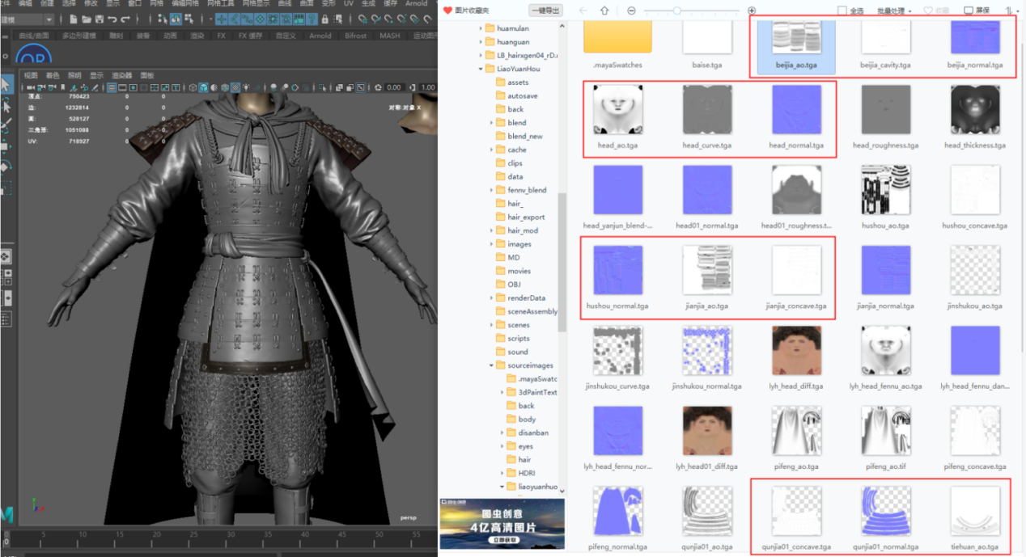Toggle the lock selection padlock icon
Image resolution: width=1026 pixels, height=557 pixels.
click(325, 19)
